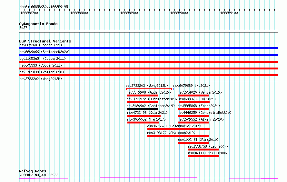This screenshot has width=287, height=182.
Task: Click red bar under nsv4732498 (Quan2021)
Action: pyautogui.click(x=144, y=116)
